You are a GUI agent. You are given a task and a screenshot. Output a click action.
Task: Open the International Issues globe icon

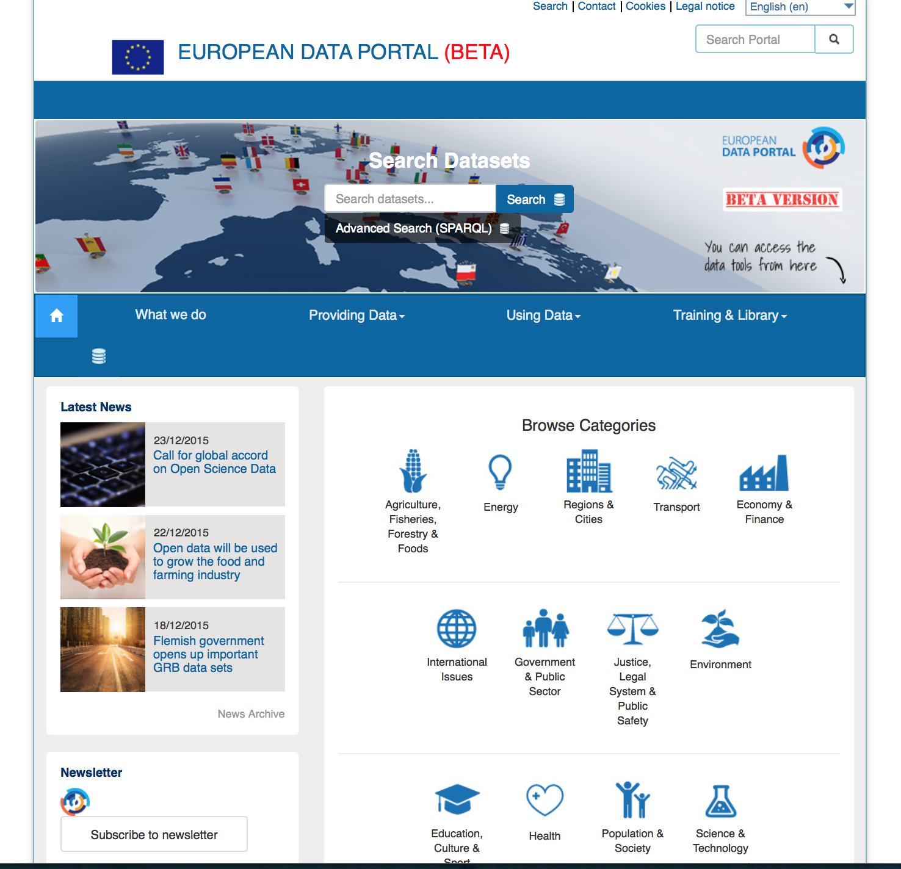(457, 629)
